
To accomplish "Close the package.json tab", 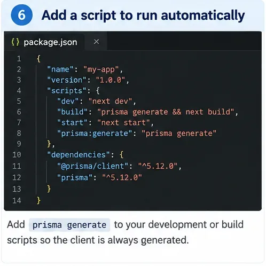I will coord(96,42).
